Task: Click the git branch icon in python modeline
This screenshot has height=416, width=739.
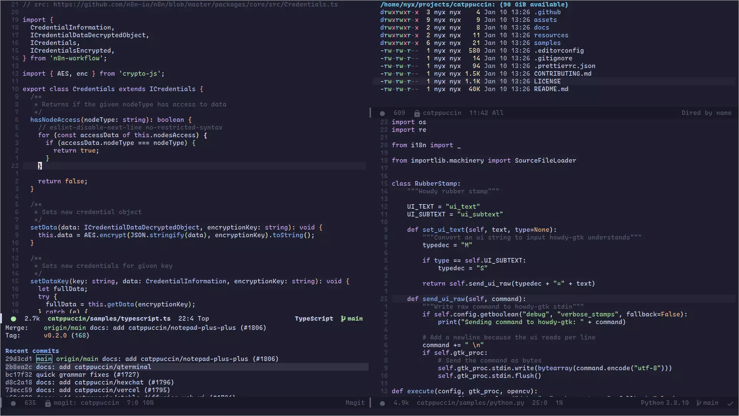Action: (x=699, y=403)
